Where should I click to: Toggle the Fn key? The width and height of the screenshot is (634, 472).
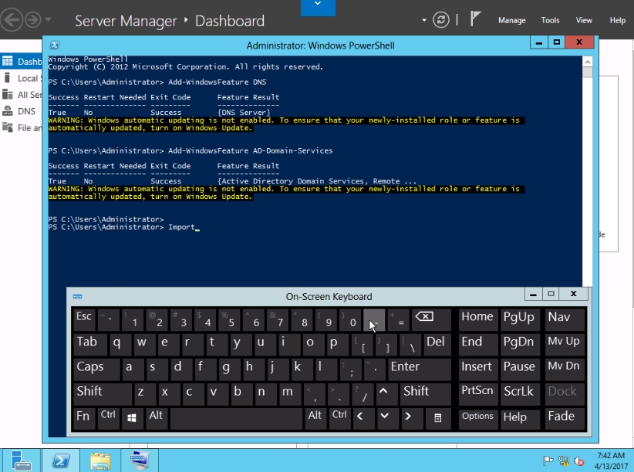click(84, 418)
